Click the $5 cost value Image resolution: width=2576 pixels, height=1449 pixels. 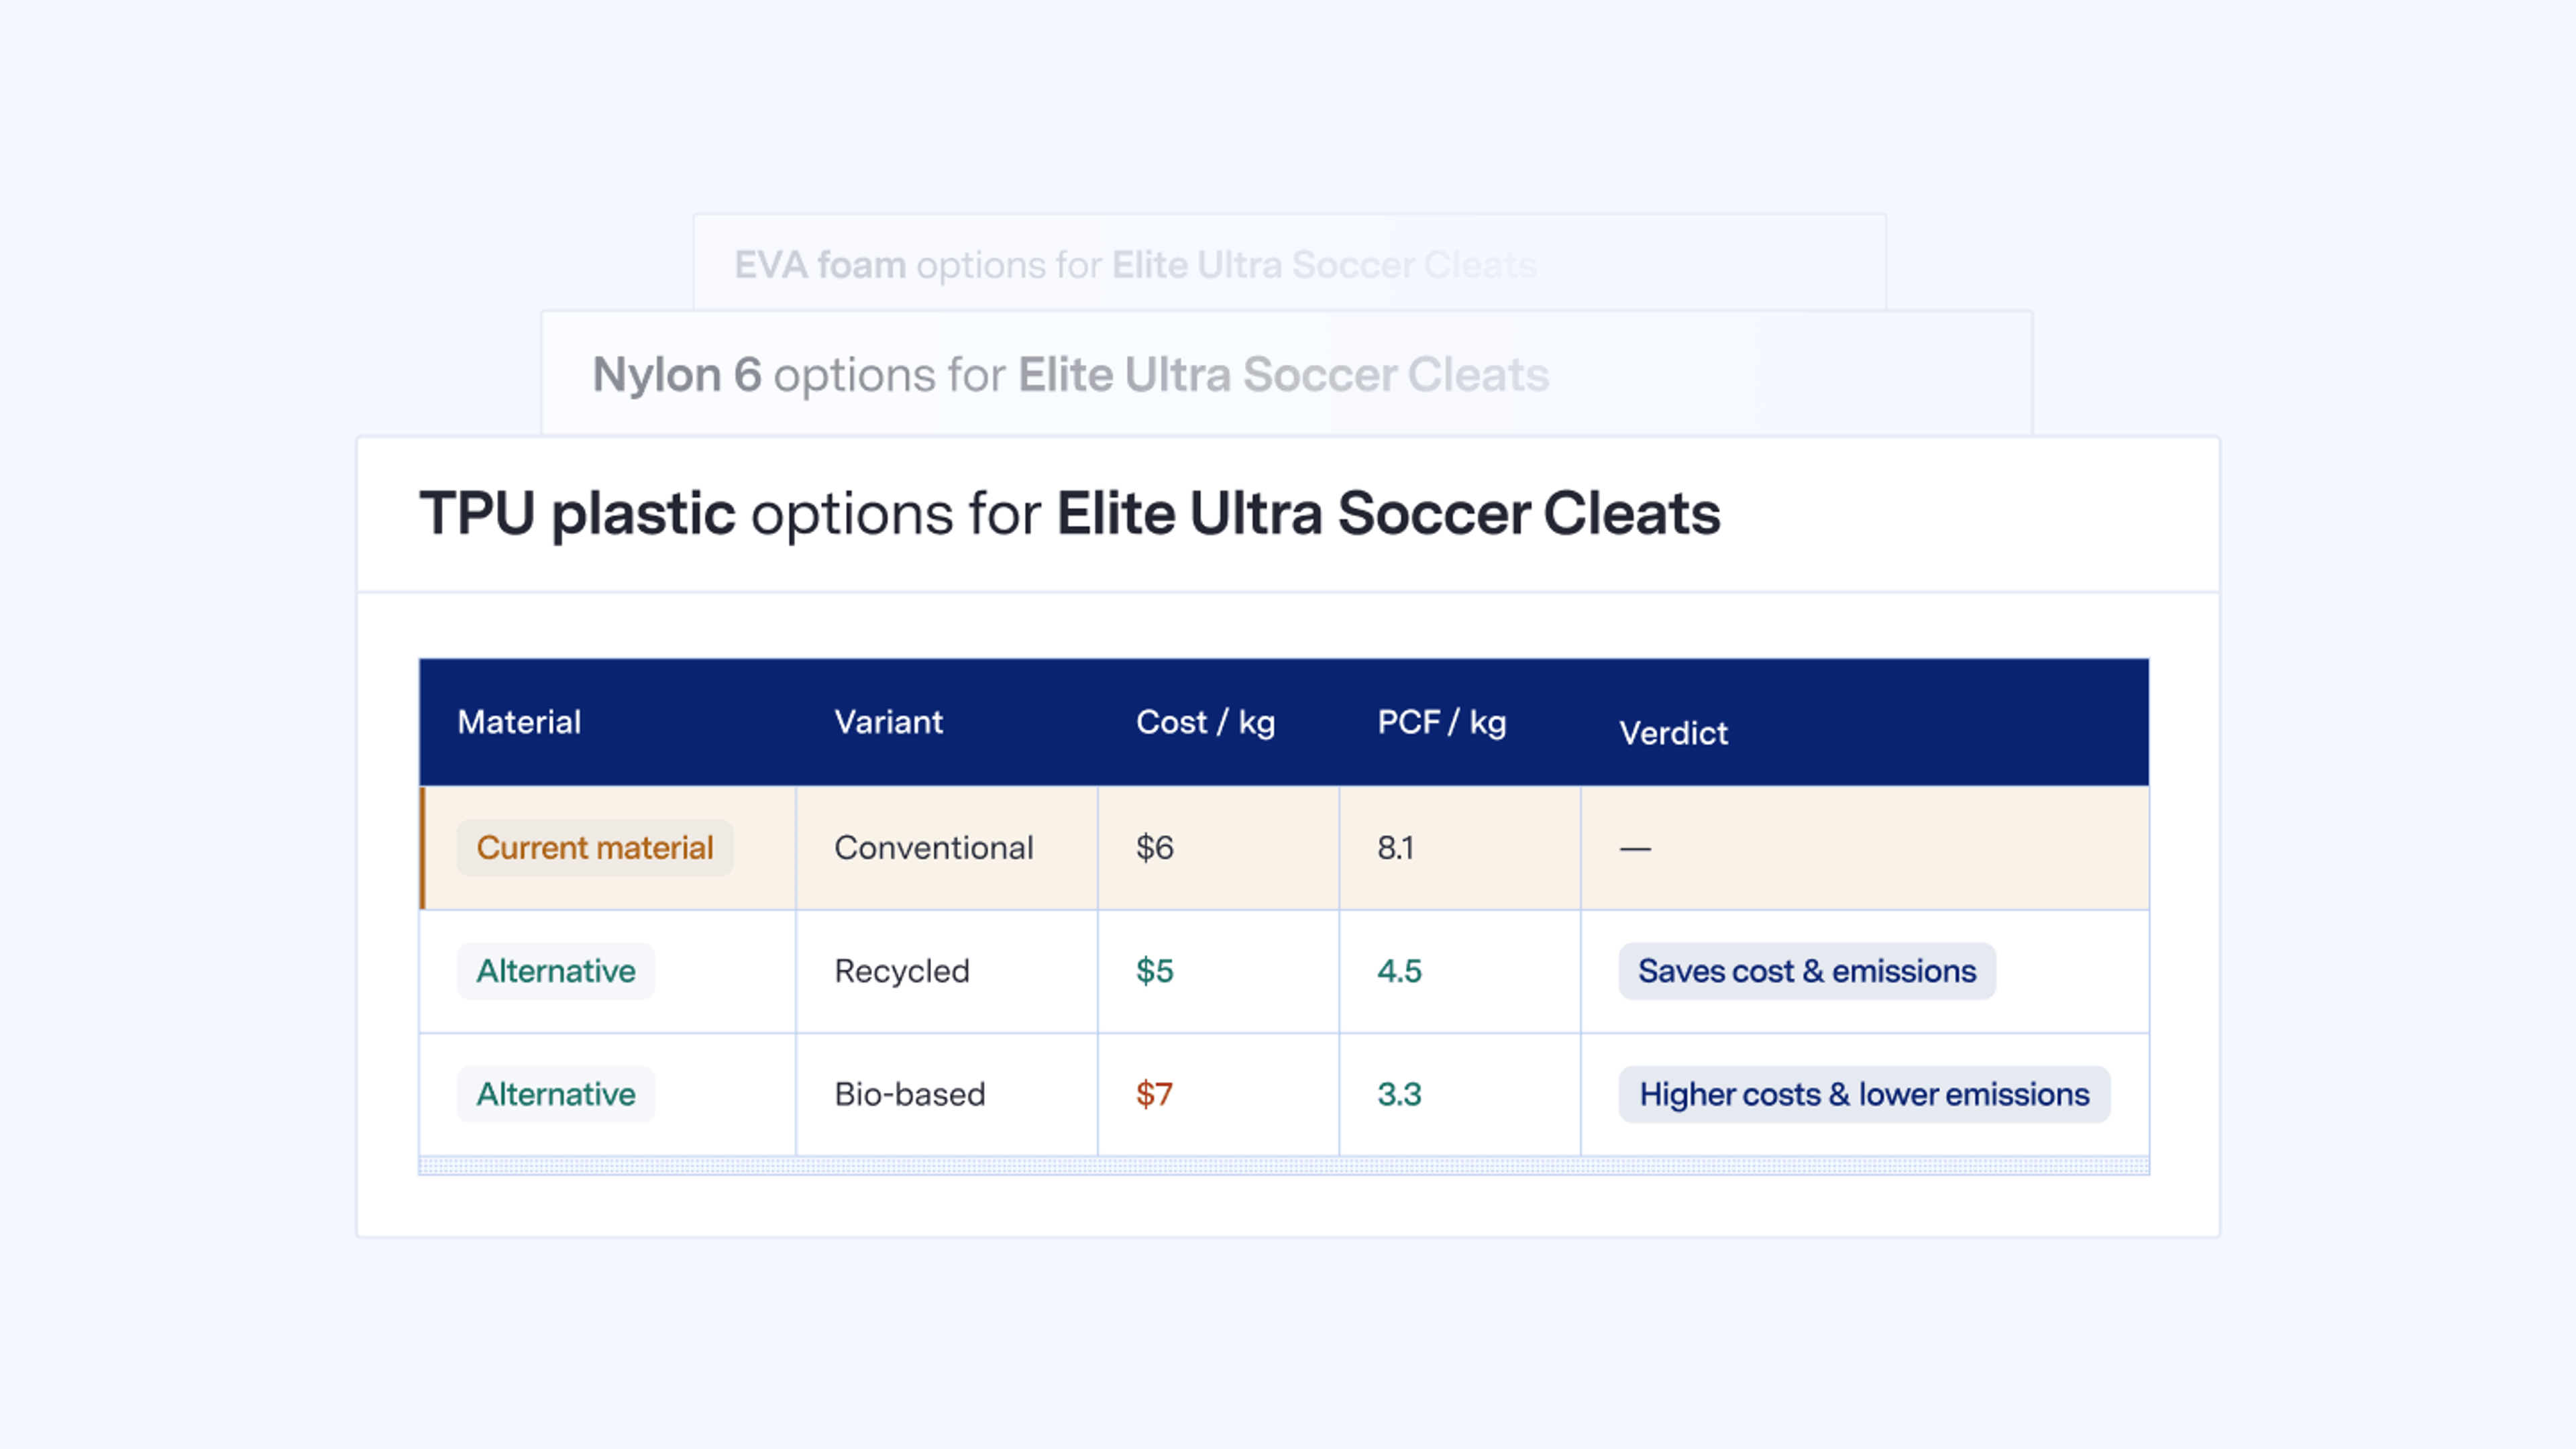click(1154, 971)
